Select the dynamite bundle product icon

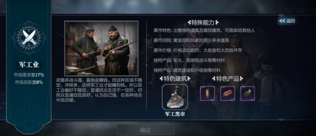[x=228, y=93]
